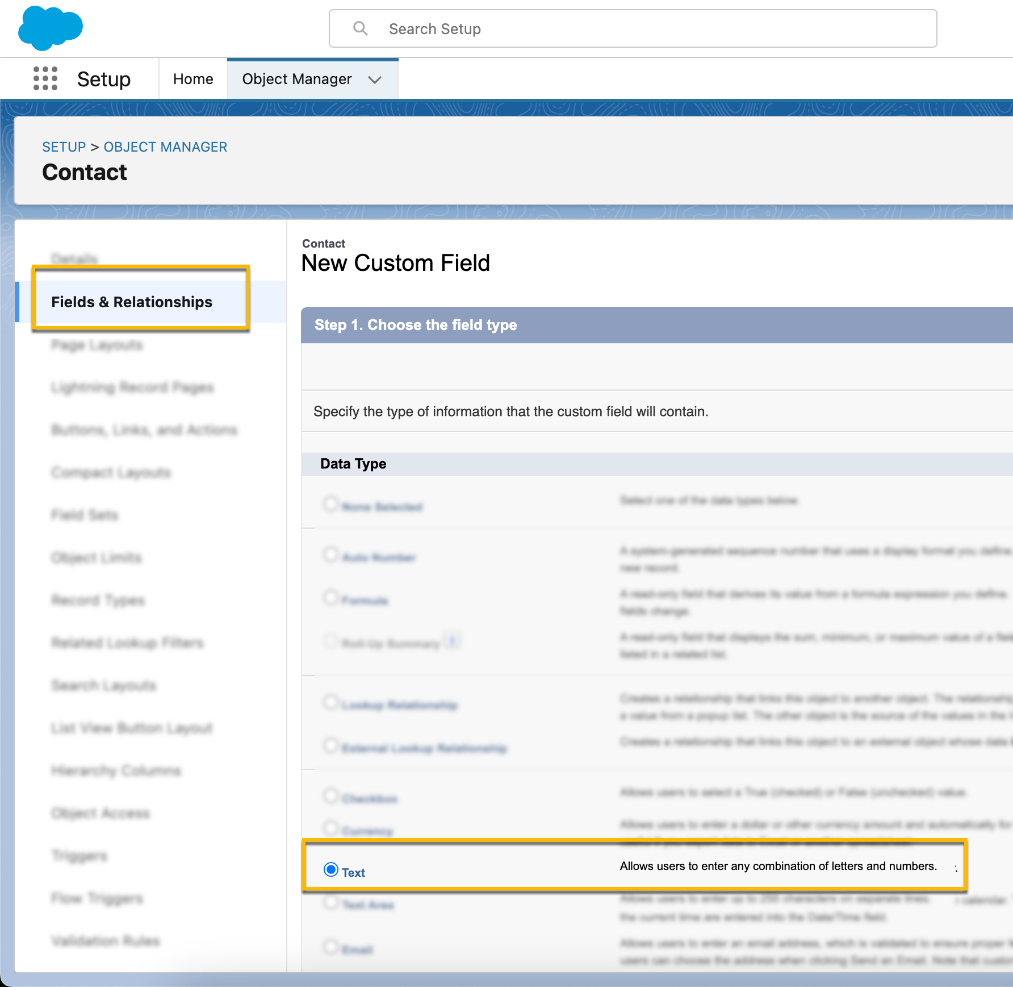
Task: Open Record Types in the sidebar
Action: [x=98, y=600]
